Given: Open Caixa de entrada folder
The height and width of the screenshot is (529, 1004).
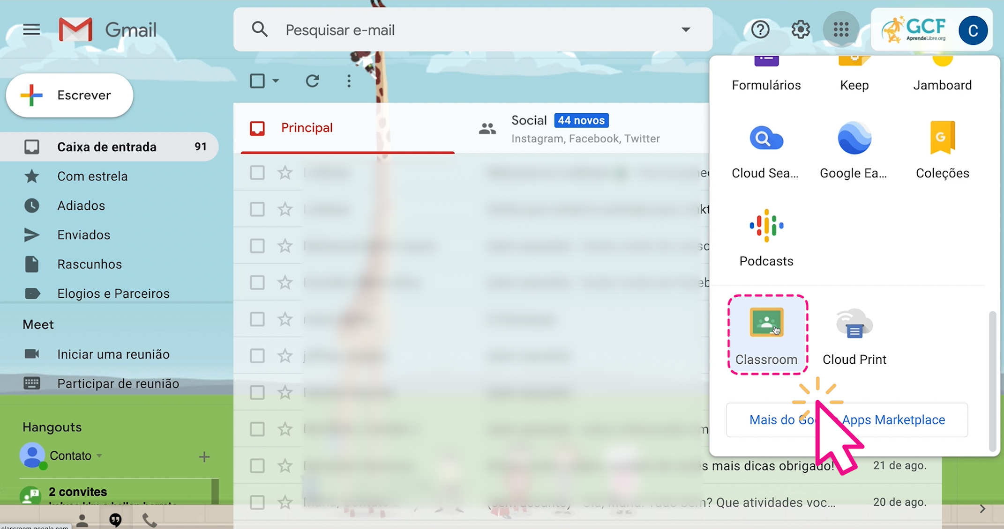Looking at the screenshot, I should (110, 147).
